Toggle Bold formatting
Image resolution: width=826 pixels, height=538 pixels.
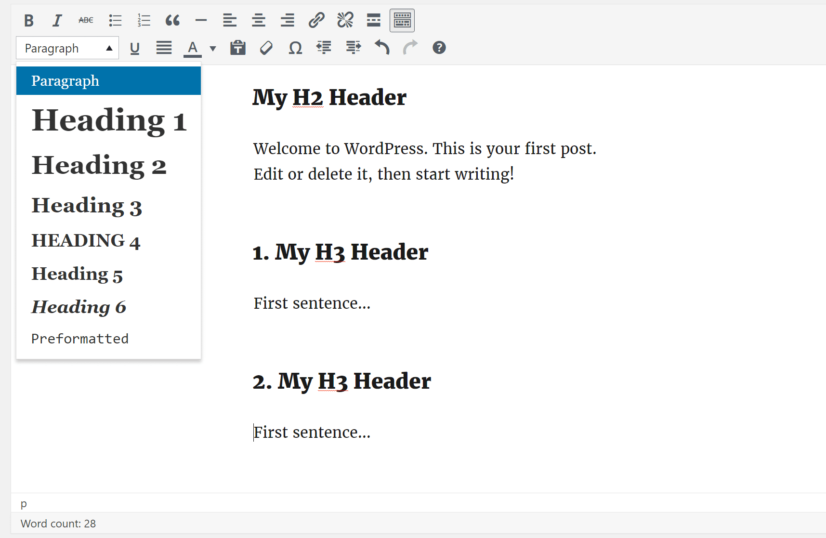pyautogui.click(x=29, y=20)
